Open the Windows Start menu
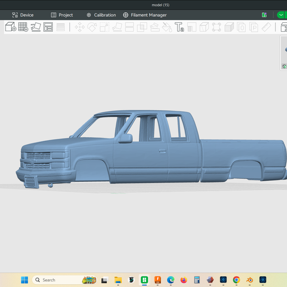Image resolution: width=287 pixels, height=287 pixels. [24, 280]
